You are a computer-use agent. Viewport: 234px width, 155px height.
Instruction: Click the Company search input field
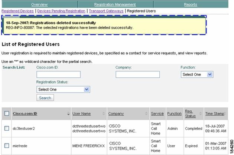(x=137, y=75)
